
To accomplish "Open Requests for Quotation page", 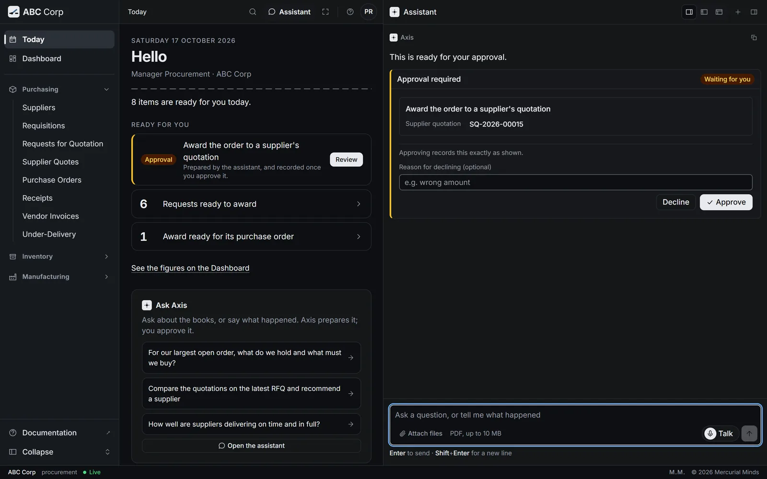I will pos(63,144).
